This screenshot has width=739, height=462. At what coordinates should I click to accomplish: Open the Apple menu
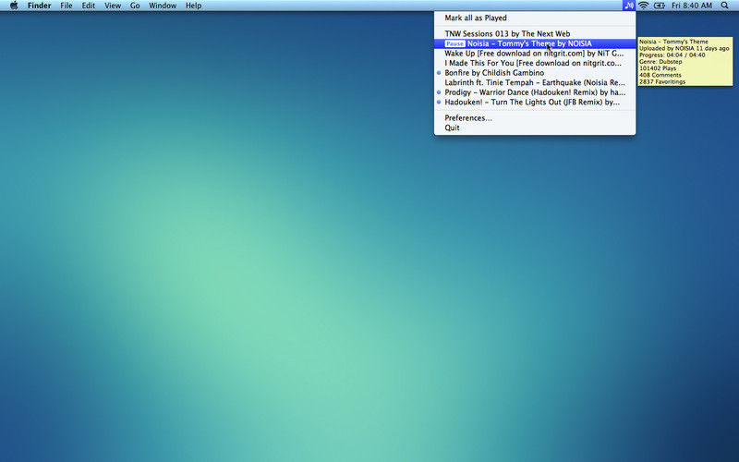click(14, 6)
